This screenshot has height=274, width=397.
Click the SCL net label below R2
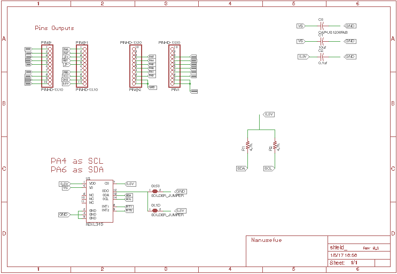(x=269, y=168)
